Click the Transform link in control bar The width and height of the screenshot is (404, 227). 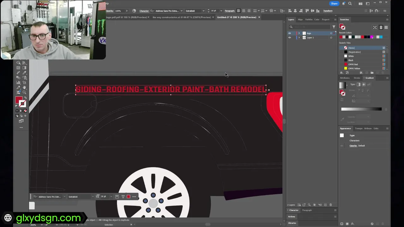click(x=328, y=11)
